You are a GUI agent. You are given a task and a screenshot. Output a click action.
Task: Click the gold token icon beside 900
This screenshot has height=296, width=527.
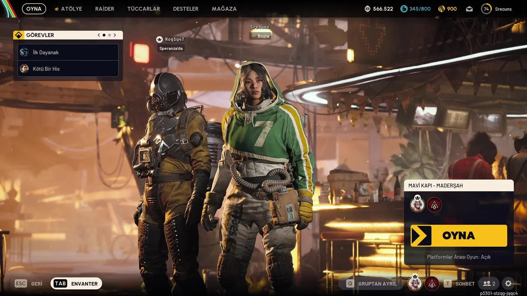[441, 9]
